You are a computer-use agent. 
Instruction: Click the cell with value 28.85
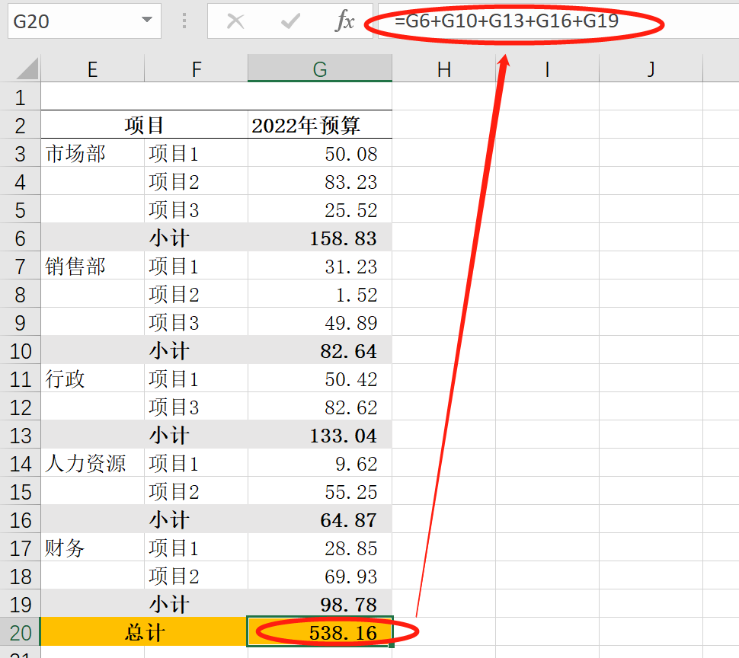pyautogui.click(x=320, y=548)
